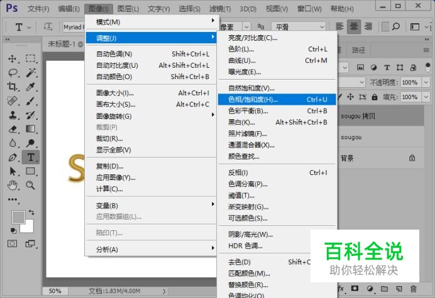Choose 曲线(U)... menu item

277,60
